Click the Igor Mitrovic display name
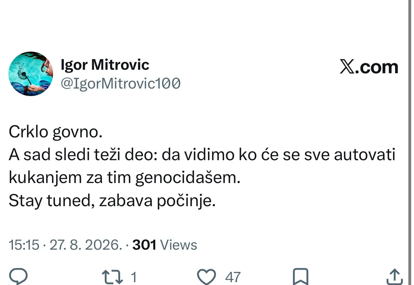 coord(105,65)
